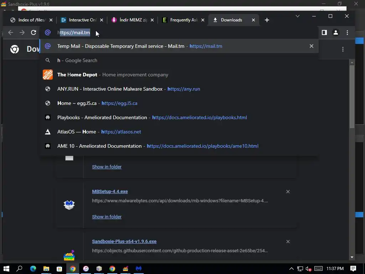The width and height of the screenshot is (365, 274).
Task: Click the githubusercontent download URL text
Action: (180, 251)
